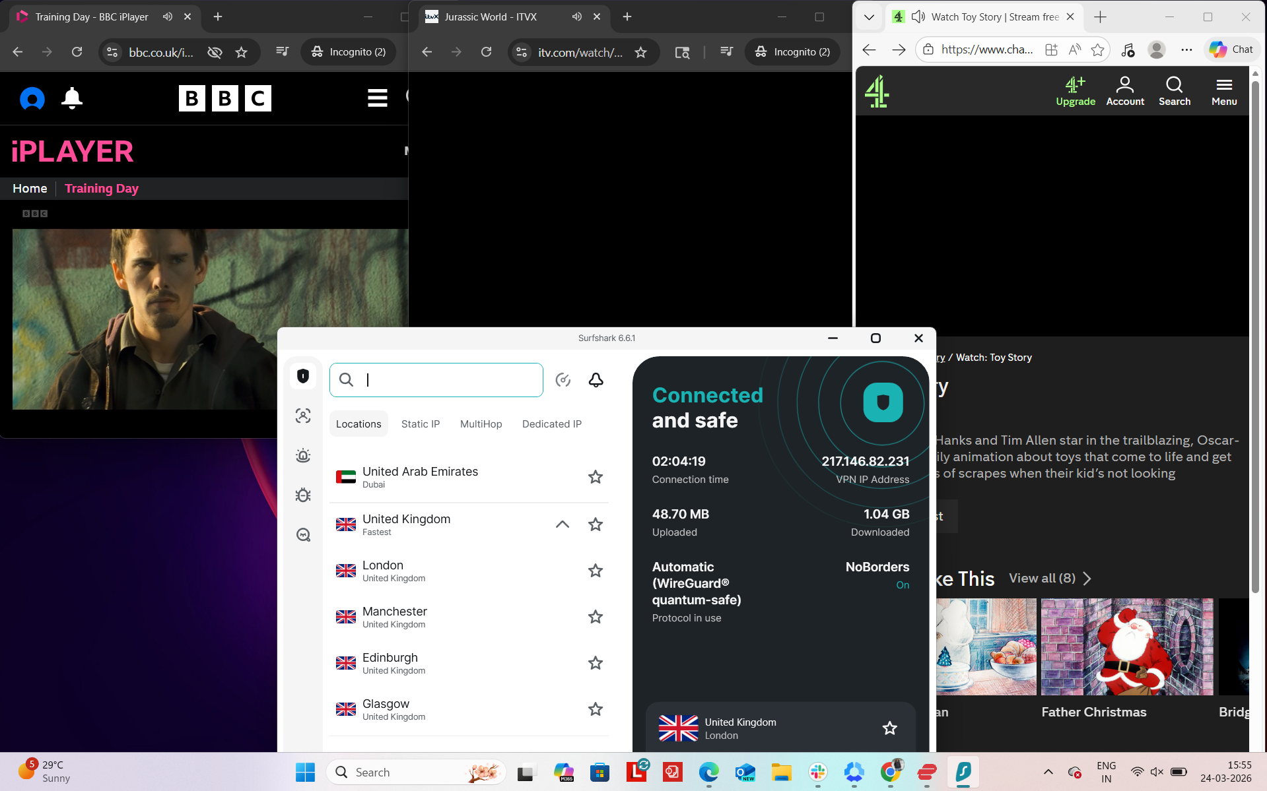Collapse the United Kingdom server list

[562, 524]
